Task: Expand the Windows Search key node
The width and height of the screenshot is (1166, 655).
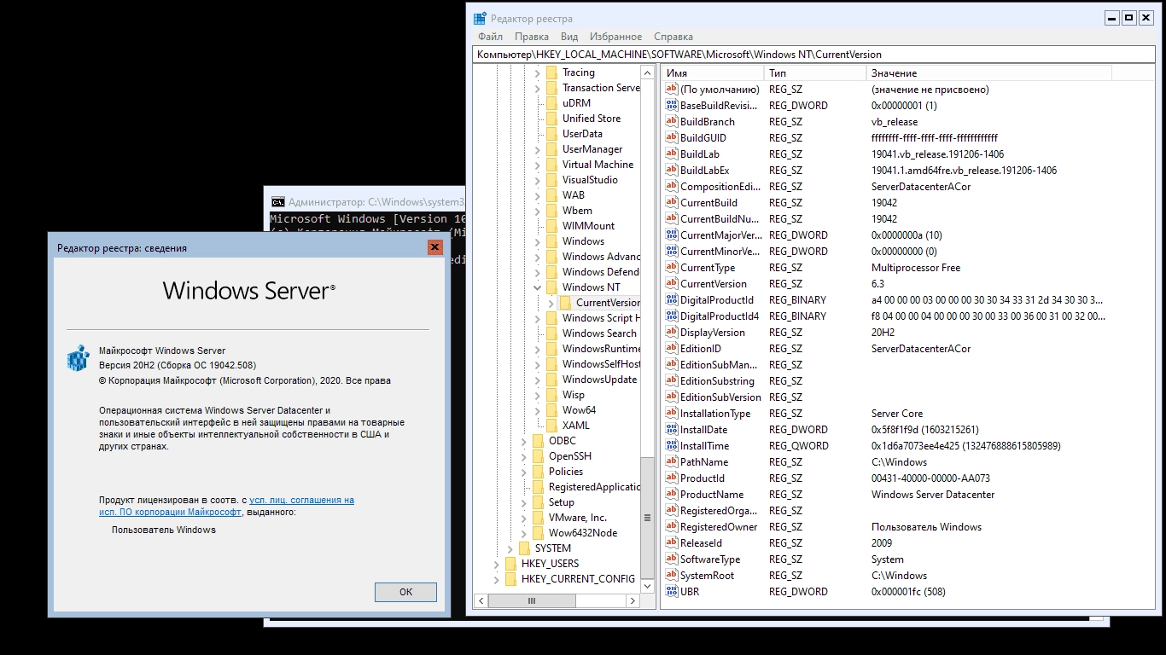Action: point(537,333)
